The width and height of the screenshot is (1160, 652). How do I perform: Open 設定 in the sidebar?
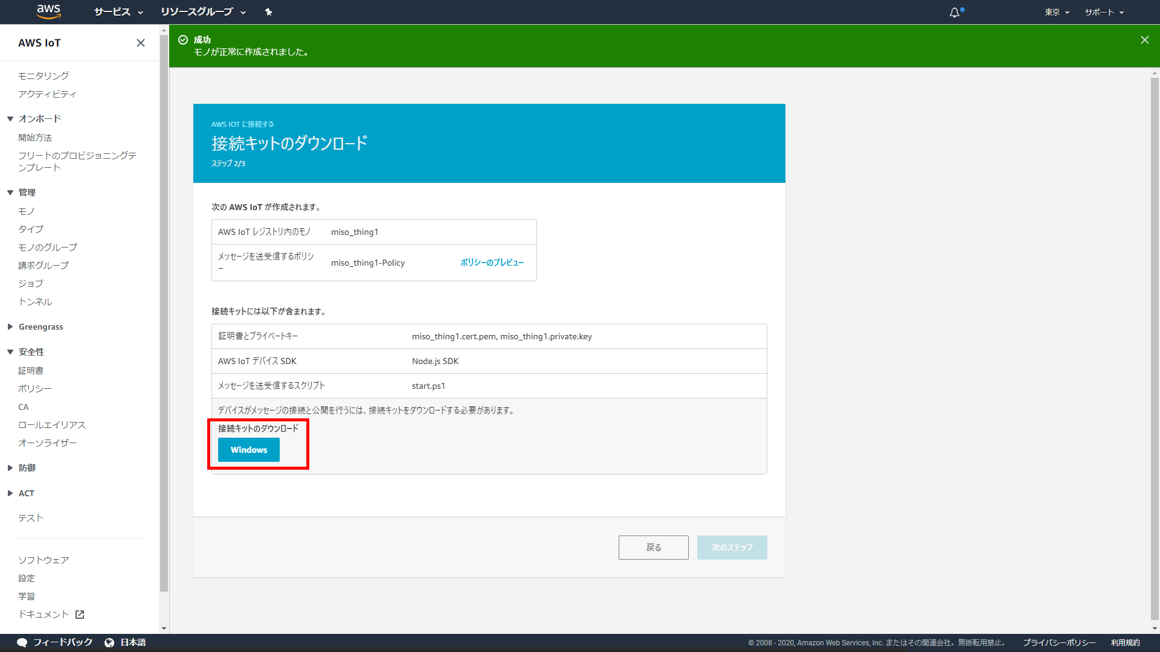click(27, 578)
